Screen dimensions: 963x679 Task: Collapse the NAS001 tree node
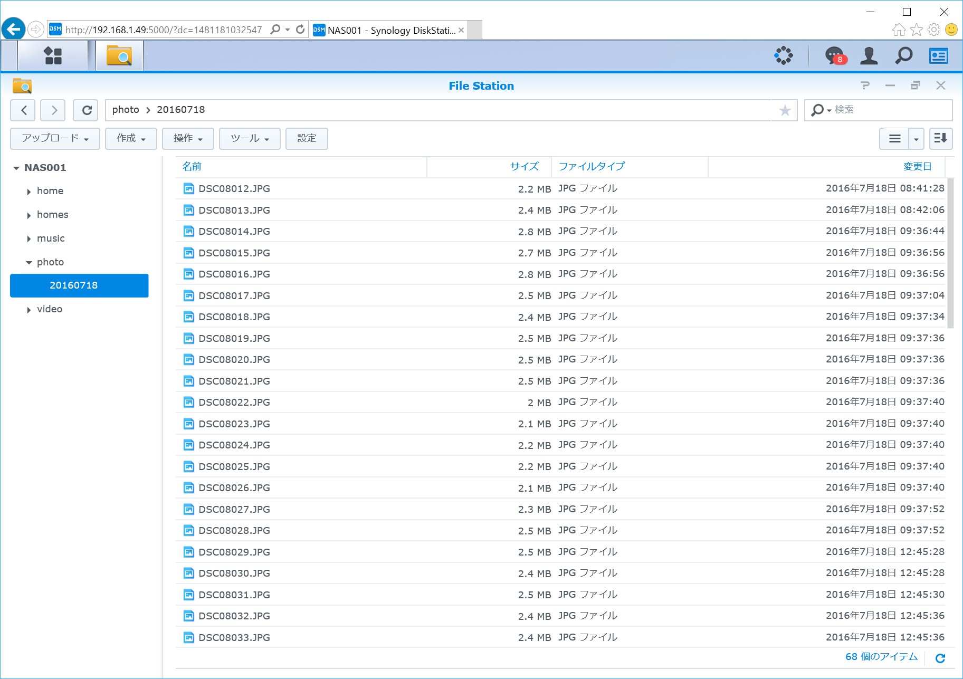[16, 168]
